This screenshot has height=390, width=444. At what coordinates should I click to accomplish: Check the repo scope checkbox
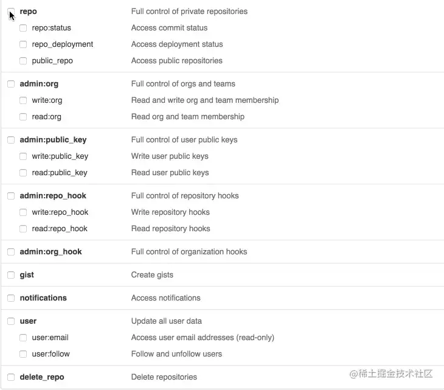11,12
